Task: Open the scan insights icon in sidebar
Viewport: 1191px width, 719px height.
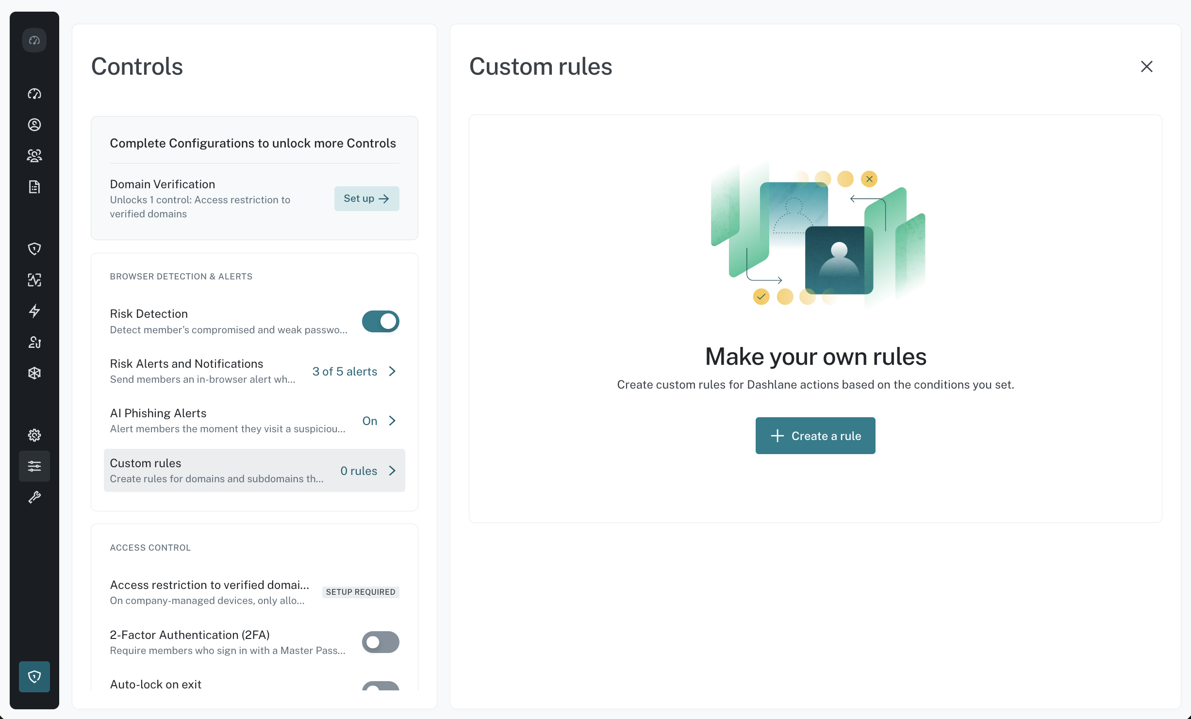Action: point(34,280)
